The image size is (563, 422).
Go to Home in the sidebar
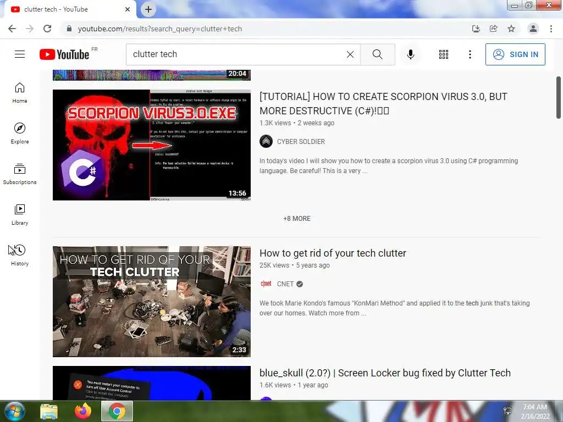tap(20, 93)
